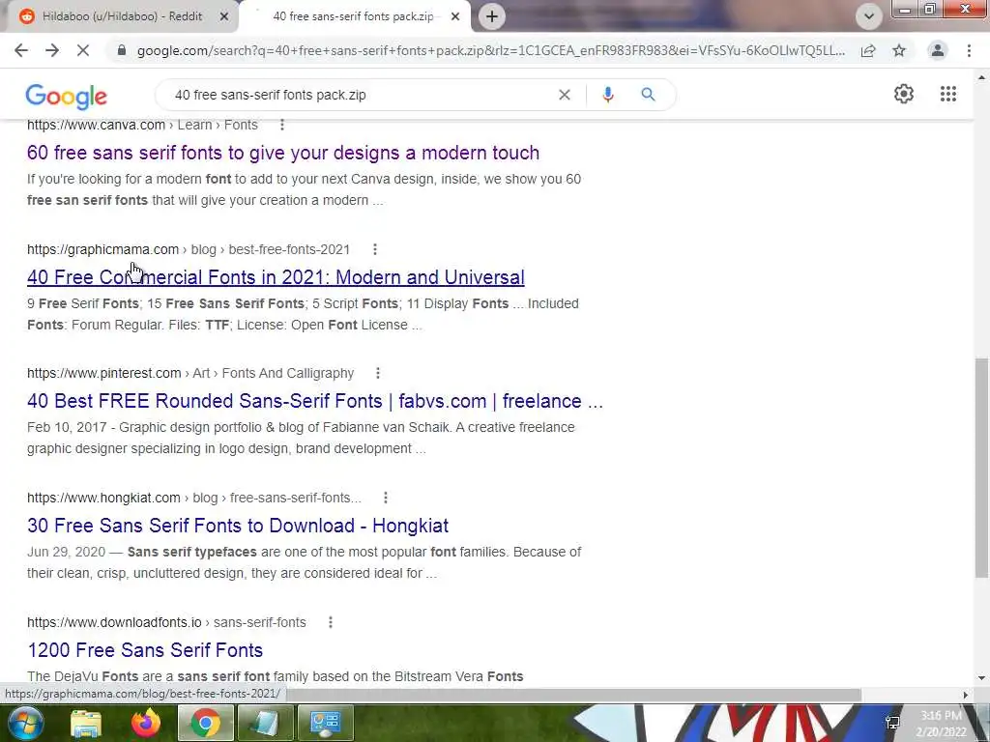Open 40 Free Commercial Fonts in 2021 link
This screenshot has height=742, width=990.
276,277
